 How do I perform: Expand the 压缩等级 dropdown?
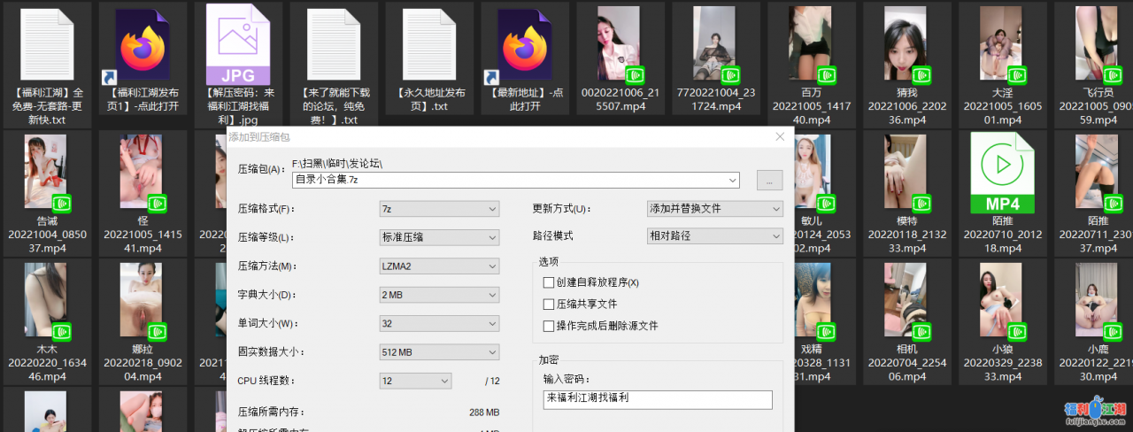pyautogui.click(x=439, y=237)
